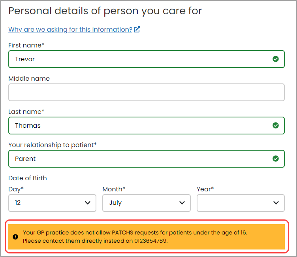Click the 'Date of Birth' label
The image size is (297, 257).
click(28, 178)
